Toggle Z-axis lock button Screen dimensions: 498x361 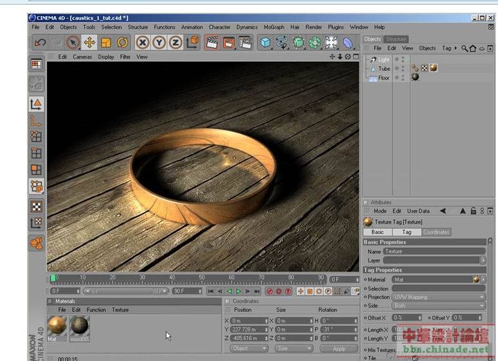175,43
